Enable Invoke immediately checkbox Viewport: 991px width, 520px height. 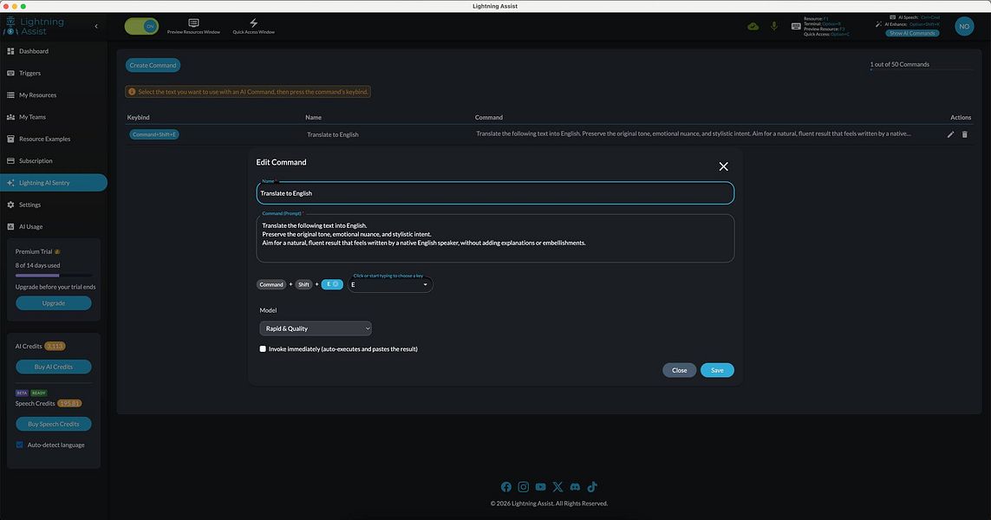pyautogui.click(x=263, y=348)
